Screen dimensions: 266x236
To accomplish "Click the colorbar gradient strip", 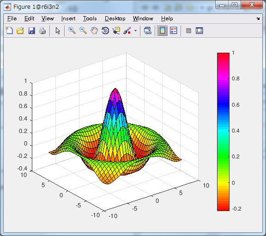I will tap(223, 132).
